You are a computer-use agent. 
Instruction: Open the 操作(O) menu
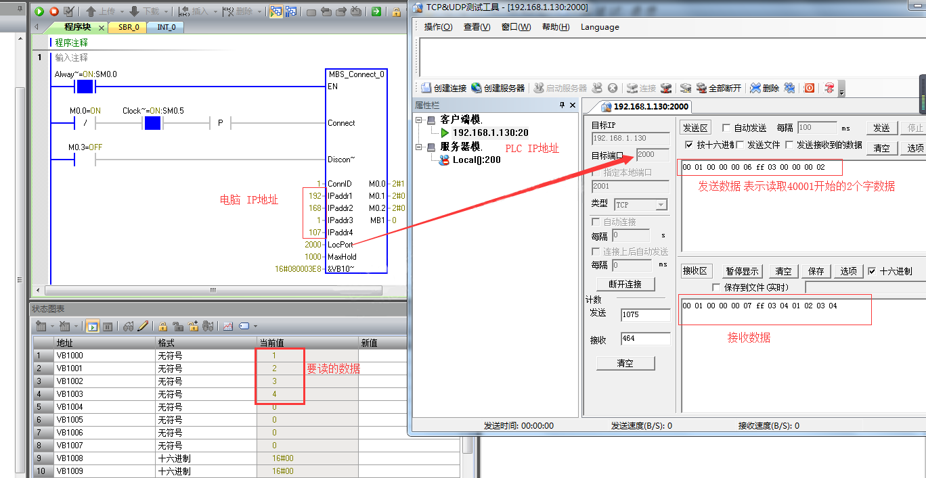point(438,27)
